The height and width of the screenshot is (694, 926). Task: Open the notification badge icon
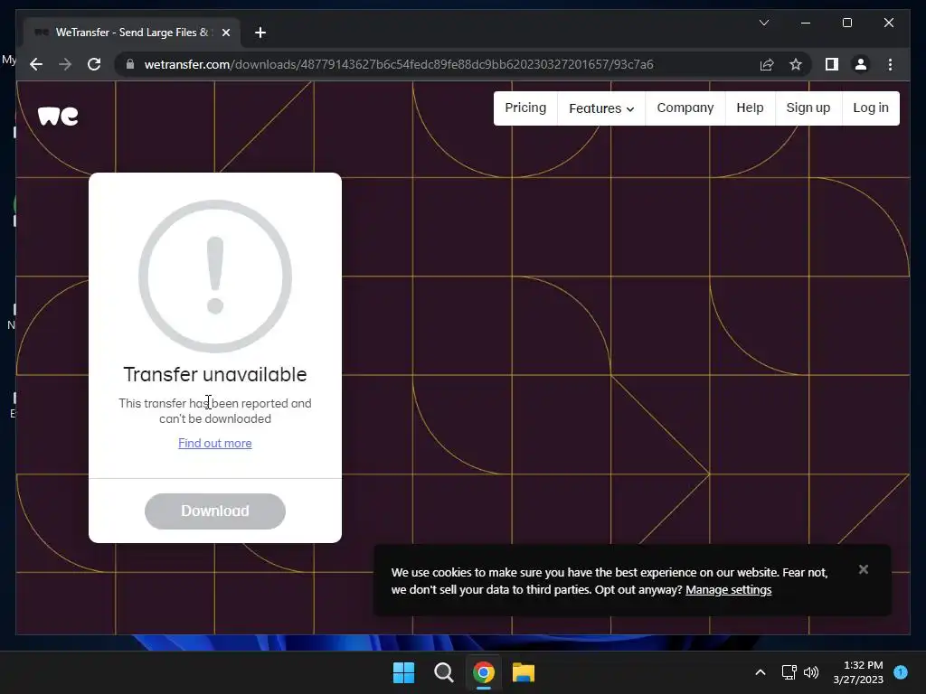point(901,672)
